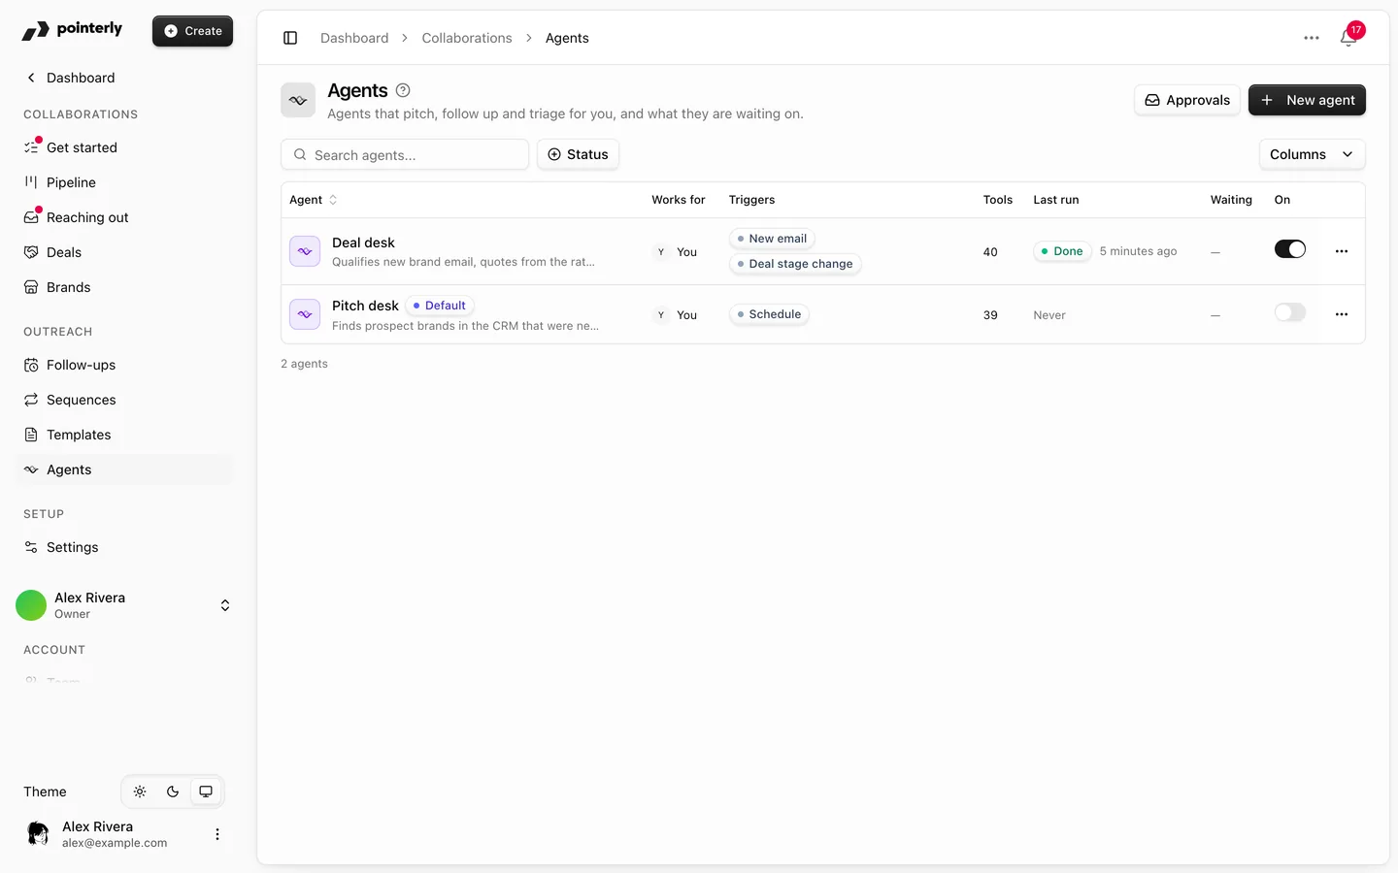Click the Schedule trigger tag
This screenshot has width=1398, height=873.
[769, 314]
